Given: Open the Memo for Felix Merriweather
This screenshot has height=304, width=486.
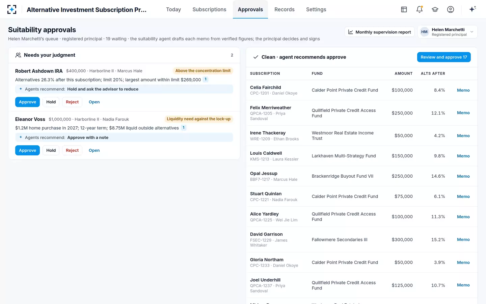Looking at the screenshot, I should 463,113.
